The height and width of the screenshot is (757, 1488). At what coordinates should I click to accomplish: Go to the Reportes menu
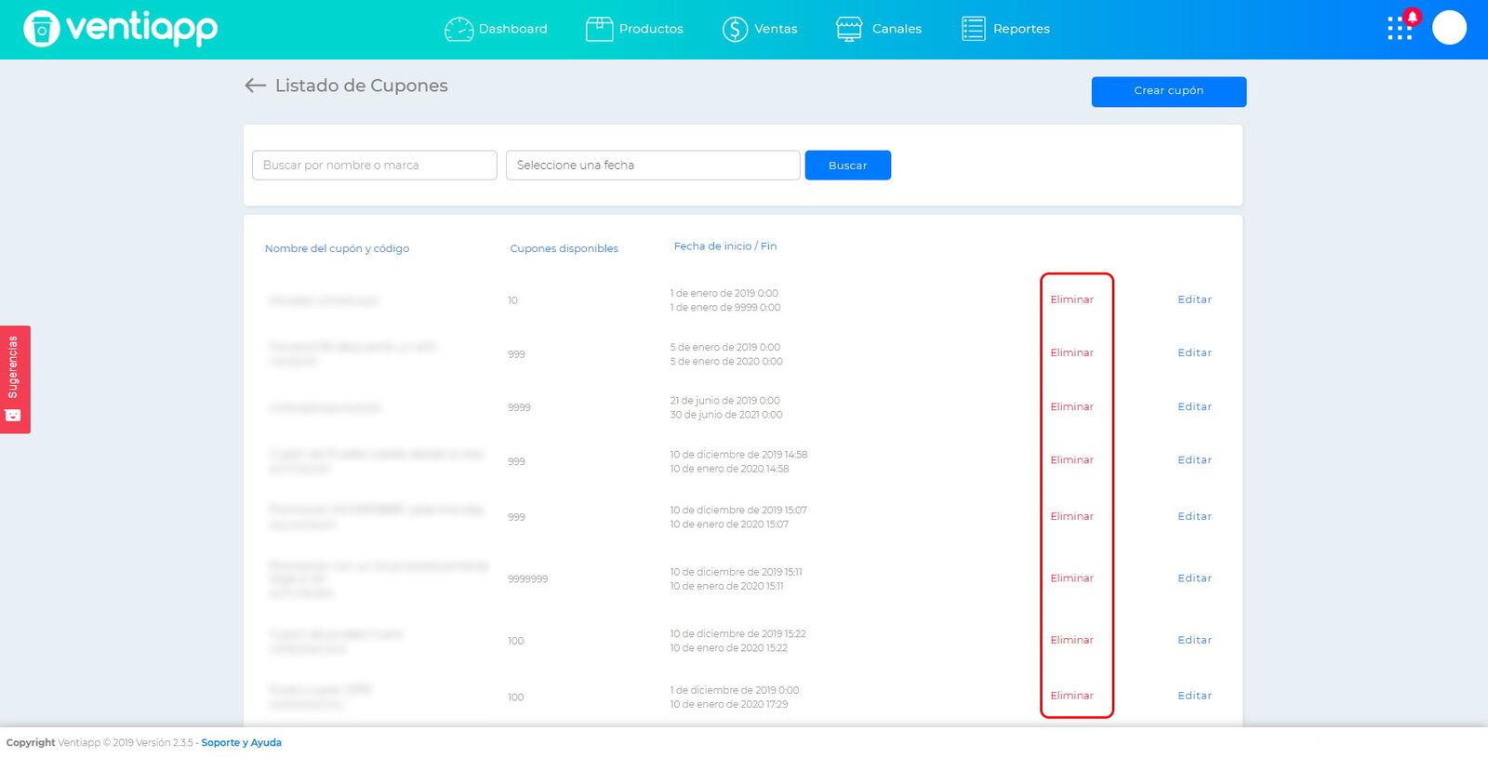tap(1005, 29)
